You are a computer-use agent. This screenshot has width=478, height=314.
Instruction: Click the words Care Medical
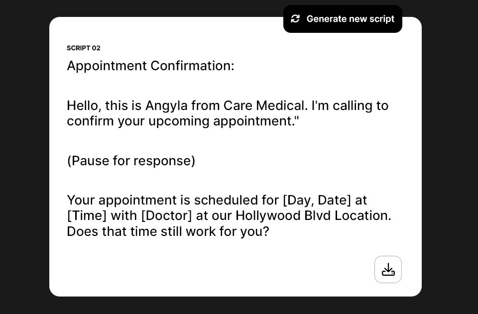(264, 105)
